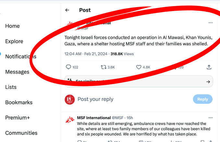Screen dimensions: 220x142
Task: Open Notifications in sidebar
Action: (21, 56)
